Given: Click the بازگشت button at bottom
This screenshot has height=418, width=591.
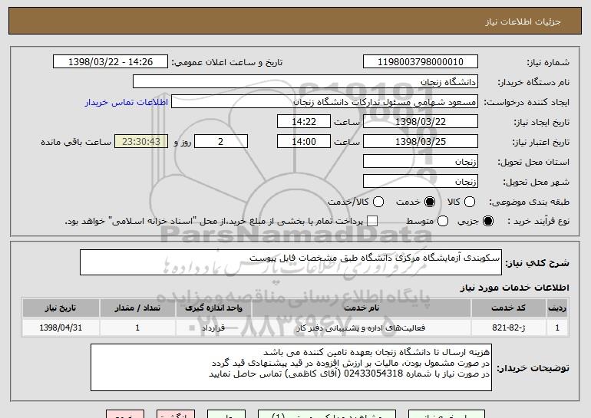Looking at the screenshot, I should point(176,414).
